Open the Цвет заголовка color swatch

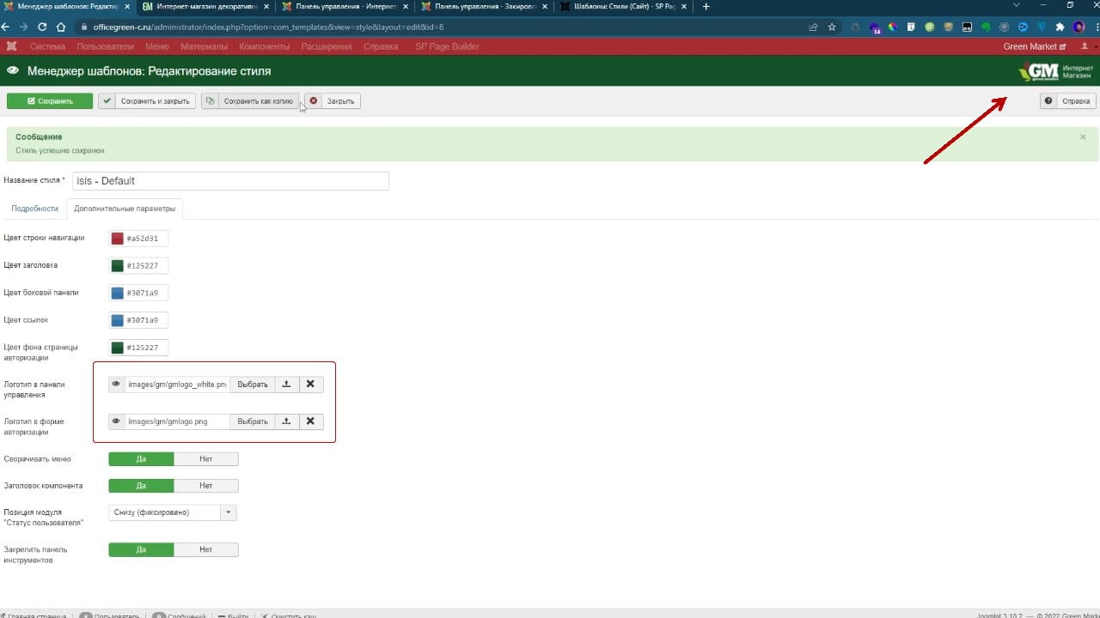coord(117,266)
